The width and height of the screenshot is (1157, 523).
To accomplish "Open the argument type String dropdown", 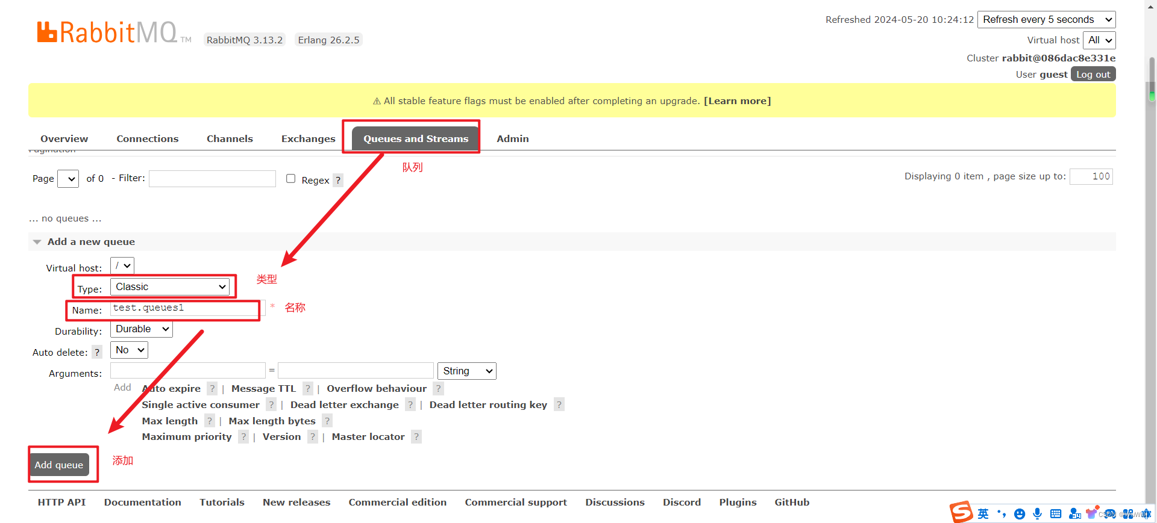I will tap(467, 371).
